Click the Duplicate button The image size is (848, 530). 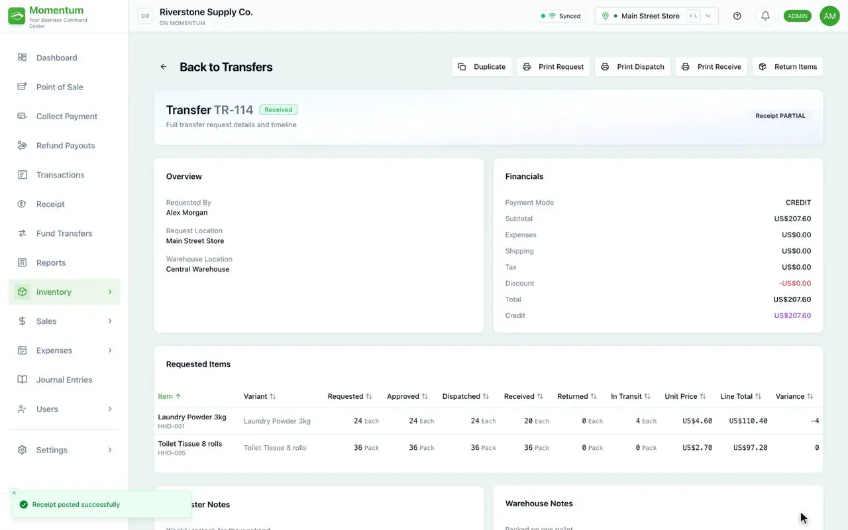482,67
